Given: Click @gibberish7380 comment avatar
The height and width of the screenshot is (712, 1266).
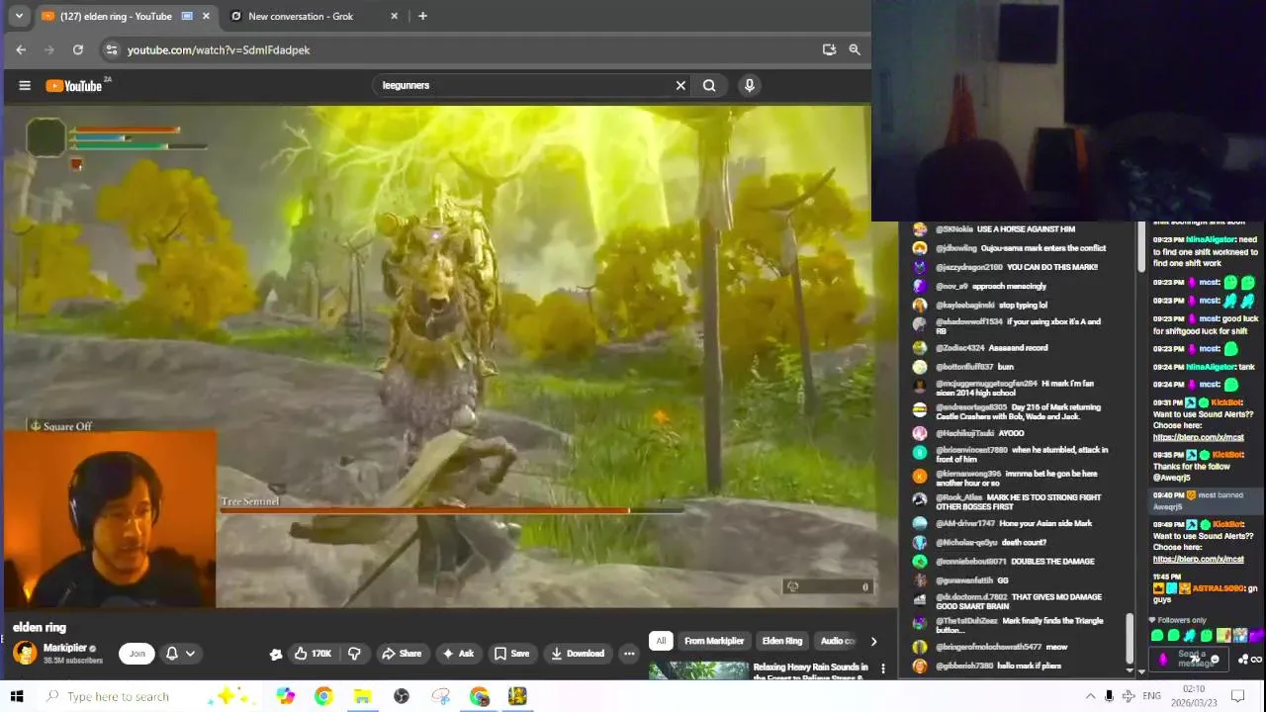Looking at the screenshot, I should coord(920,666).
